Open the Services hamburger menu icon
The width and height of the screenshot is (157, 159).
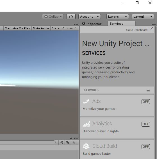[x=148, y=90]
